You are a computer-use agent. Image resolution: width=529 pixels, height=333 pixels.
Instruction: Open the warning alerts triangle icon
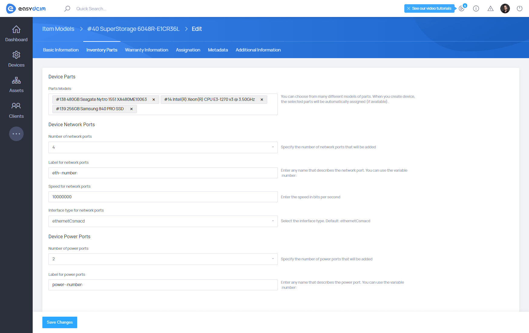click(491, 8)
